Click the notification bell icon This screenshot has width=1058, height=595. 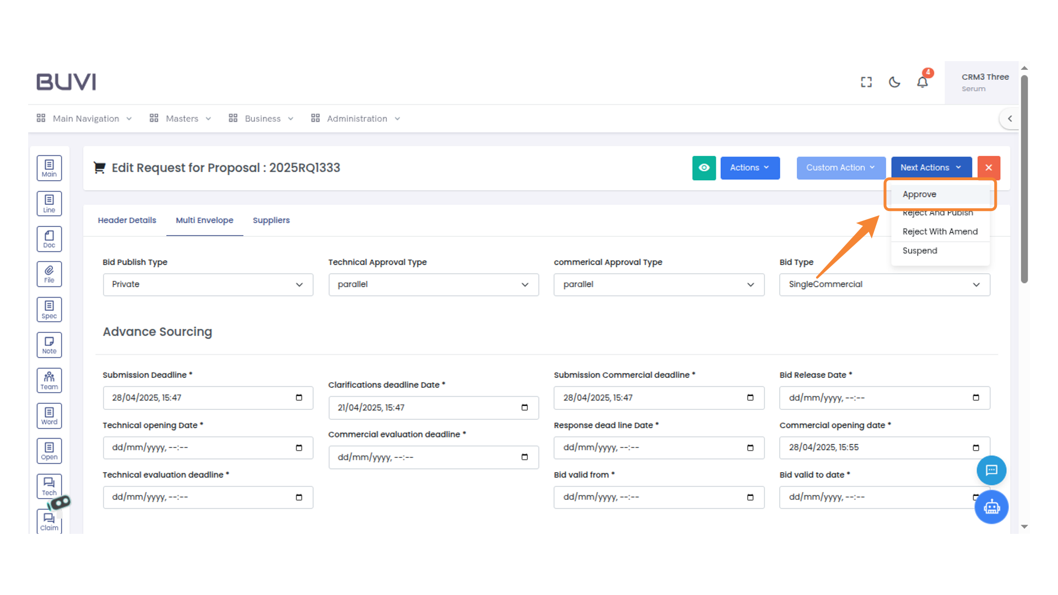(x=922, y=82)
